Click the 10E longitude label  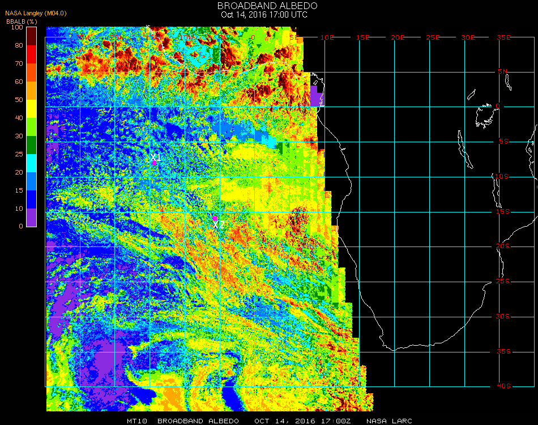click(327, 37)
